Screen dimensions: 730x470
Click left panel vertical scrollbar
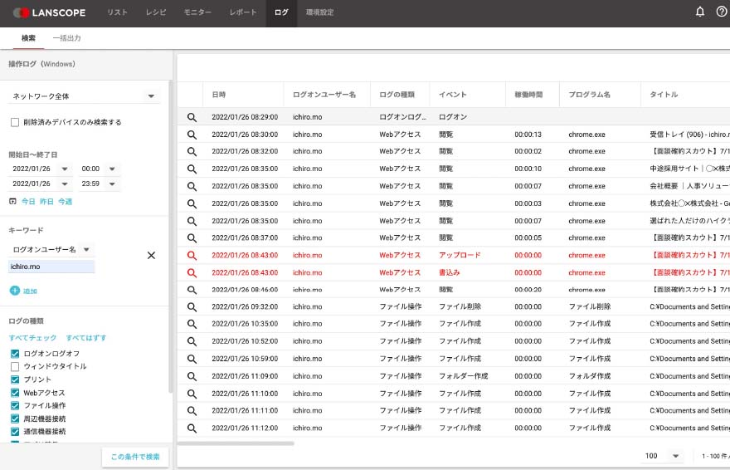tap(170, 237)
